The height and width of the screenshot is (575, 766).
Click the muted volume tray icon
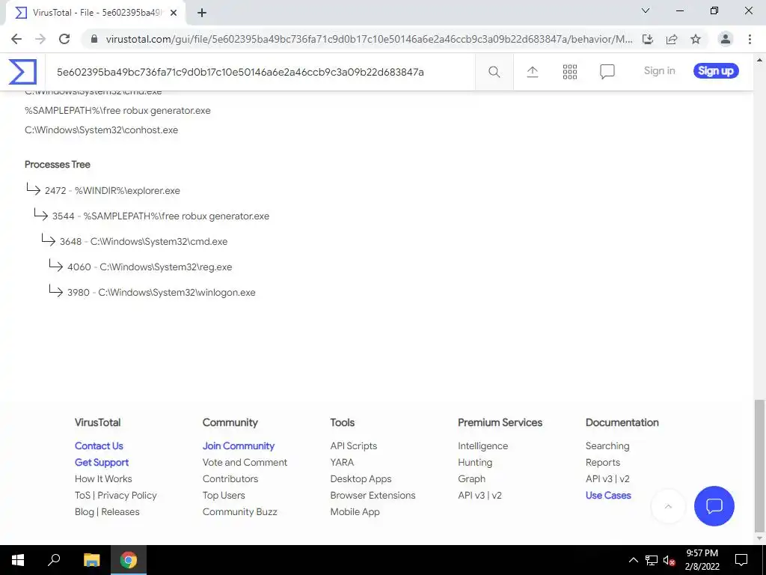[669, 560]
